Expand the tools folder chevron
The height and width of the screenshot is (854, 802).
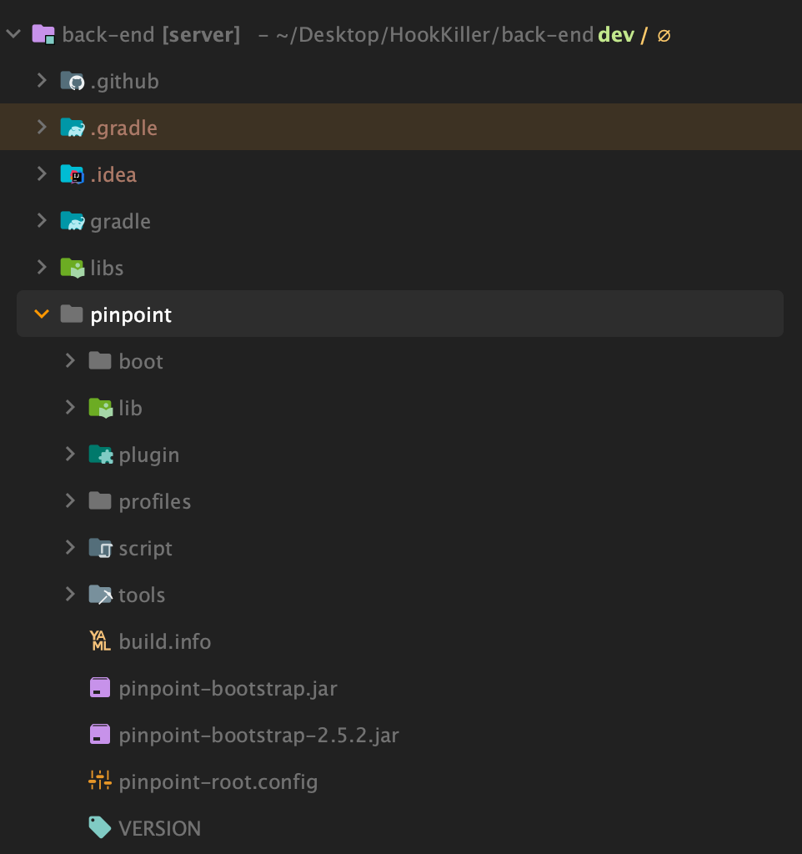click(x=70, y=594)
